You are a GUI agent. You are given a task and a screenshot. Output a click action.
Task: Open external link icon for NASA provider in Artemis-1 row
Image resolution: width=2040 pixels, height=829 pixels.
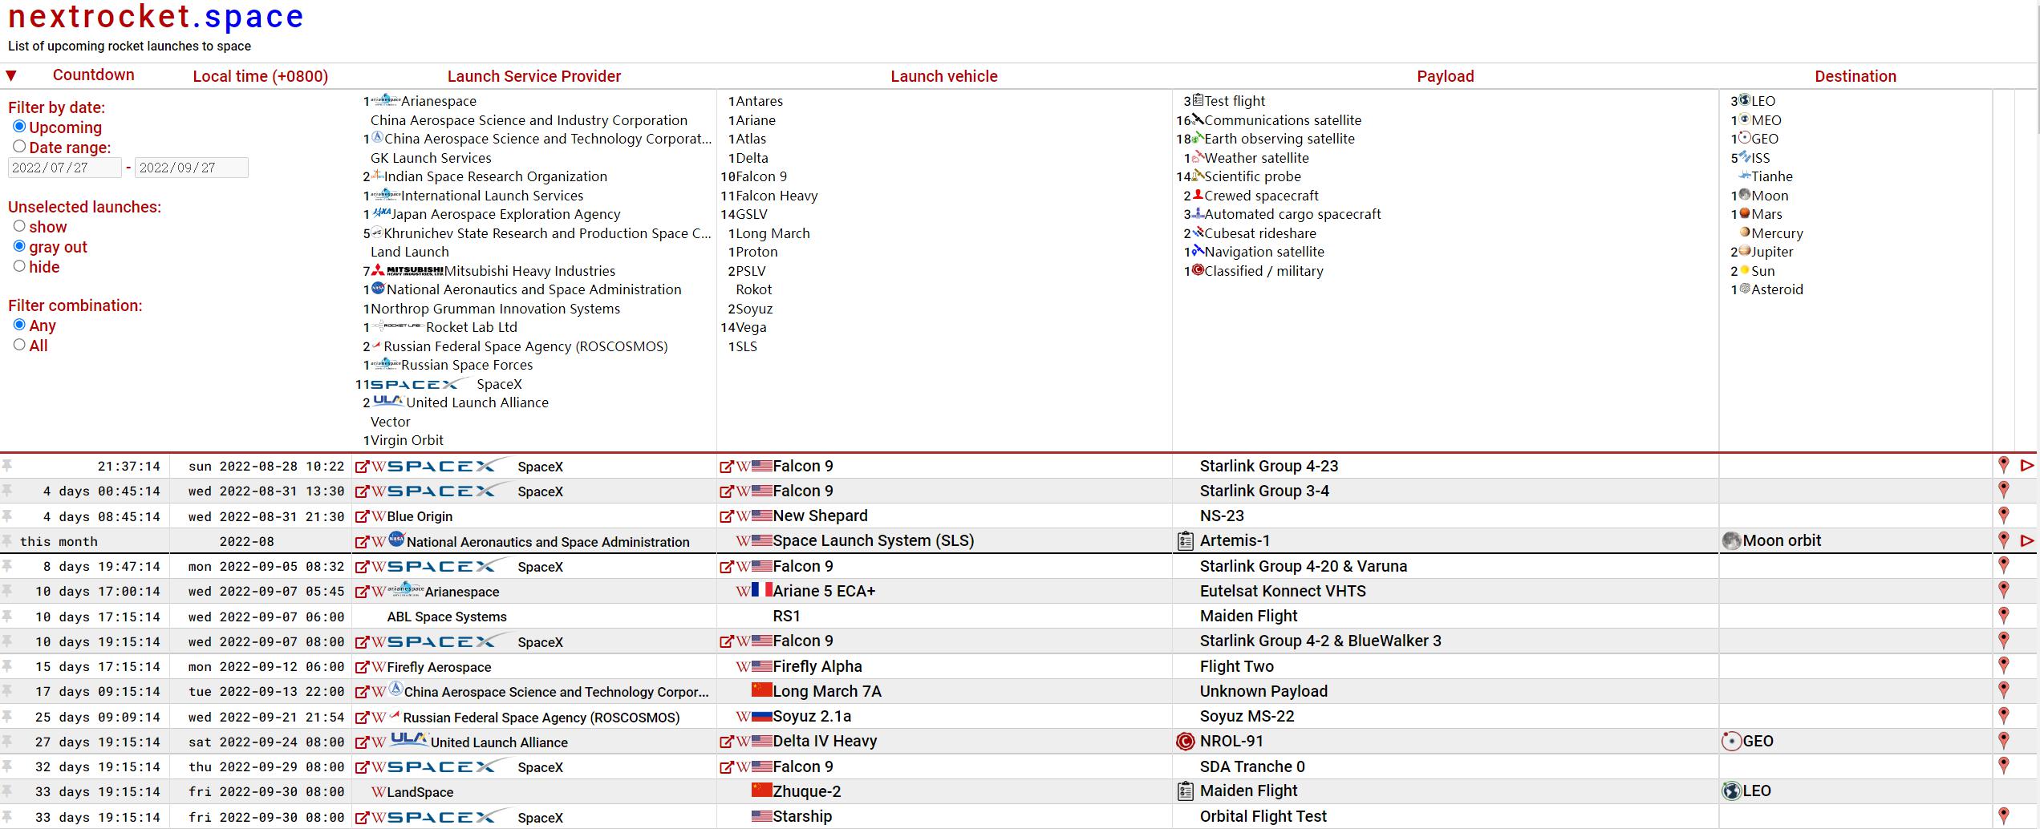362,542
